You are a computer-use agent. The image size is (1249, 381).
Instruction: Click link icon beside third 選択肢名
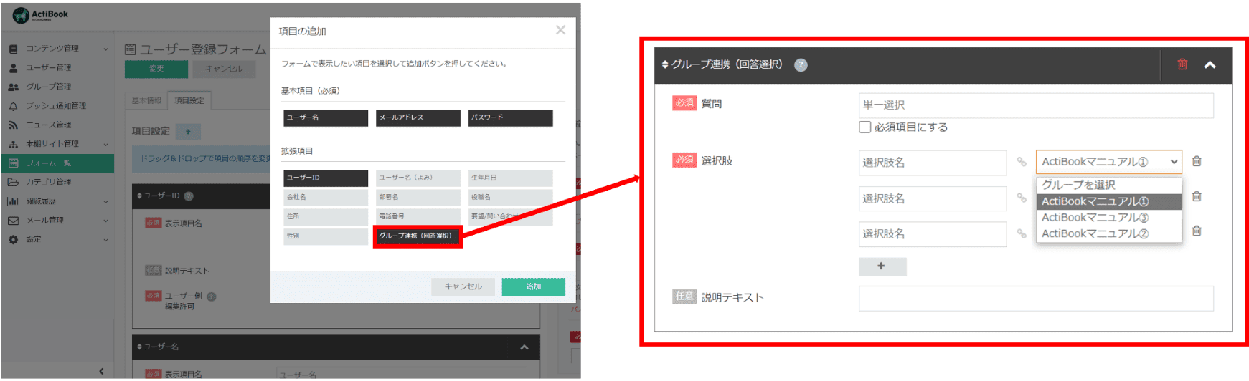[1022, 233]
